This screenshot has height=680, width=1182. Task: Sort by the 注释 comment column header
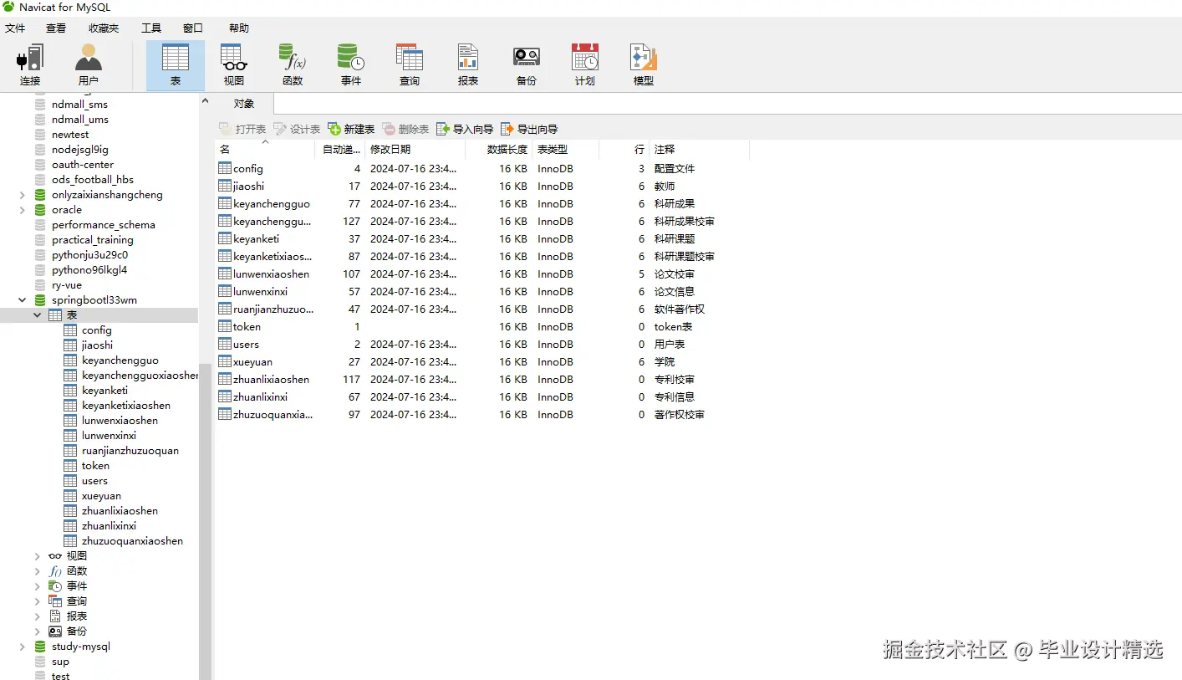click(x=700, y=149)
